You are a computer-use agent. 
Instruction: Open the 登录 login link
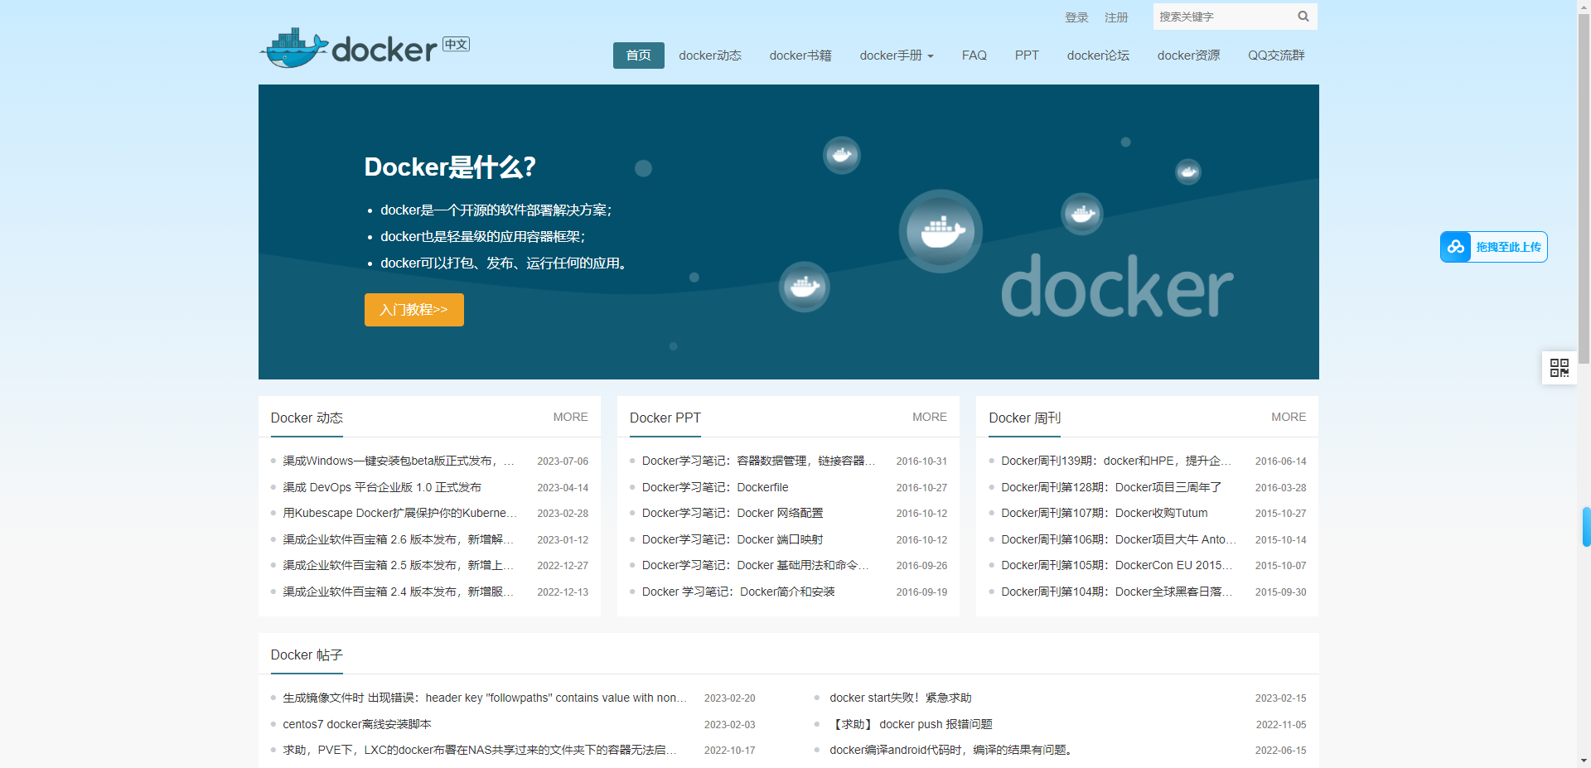pyautogui.click(x=1076, y=17)
